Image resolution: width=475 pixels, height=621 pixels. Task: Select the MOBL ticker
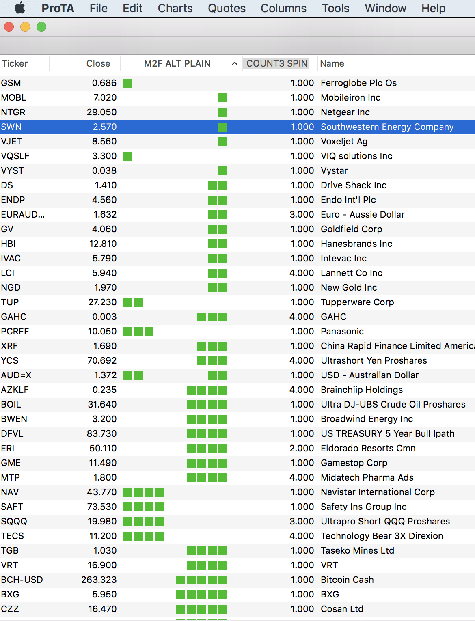(14, 98)
